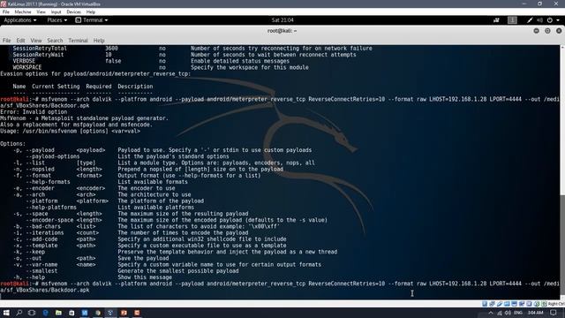Screen dimensions: 565x318
Task: Click the 'Current Setting' column header
Action: click(x=56, y=87)
